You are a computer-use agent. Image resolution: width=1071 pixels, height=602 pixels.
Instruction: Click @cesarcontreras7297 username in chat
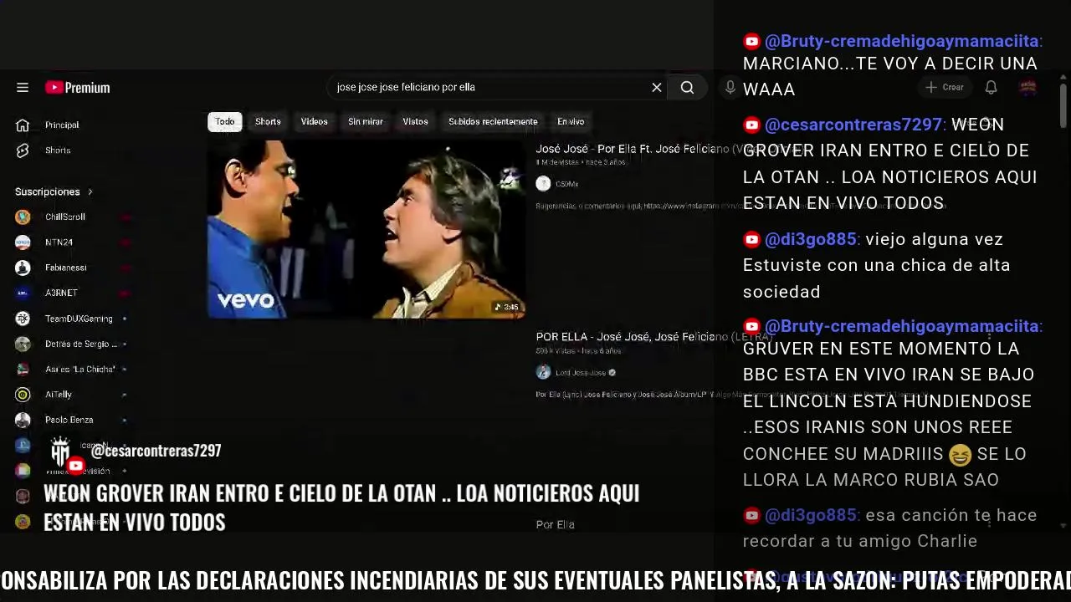(853, 125)
